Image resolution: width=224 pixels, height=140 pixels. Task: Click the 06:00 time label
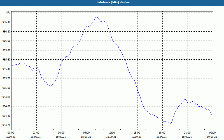[x=62, y=133]
